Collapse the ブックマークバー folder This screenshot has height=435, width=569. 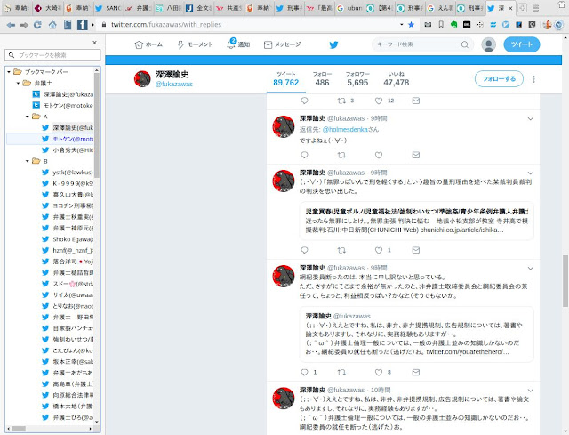pyautogui.click(x=9, y=72)
